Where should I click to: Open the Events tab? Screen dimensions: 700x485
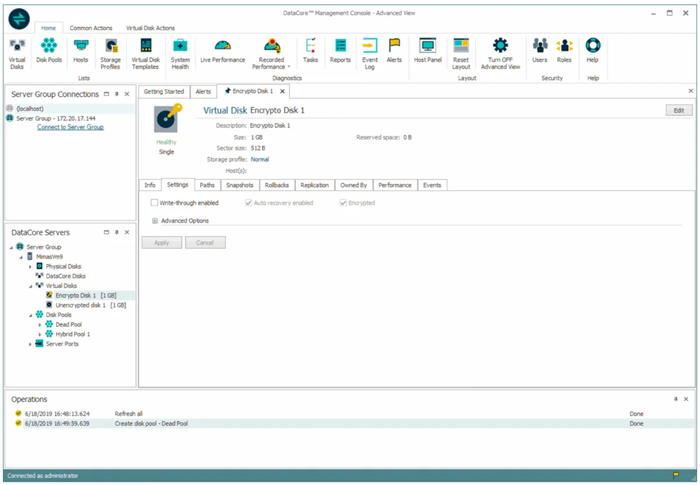coord(432,185)
